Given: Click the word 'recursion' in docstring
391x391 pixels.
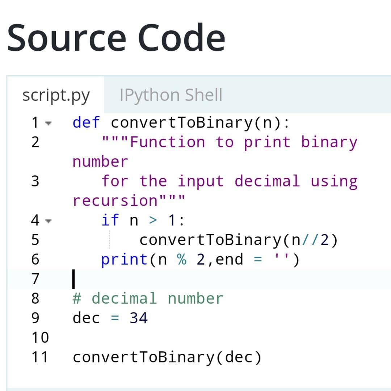Looking at the screenshot, I should point(115,201).
